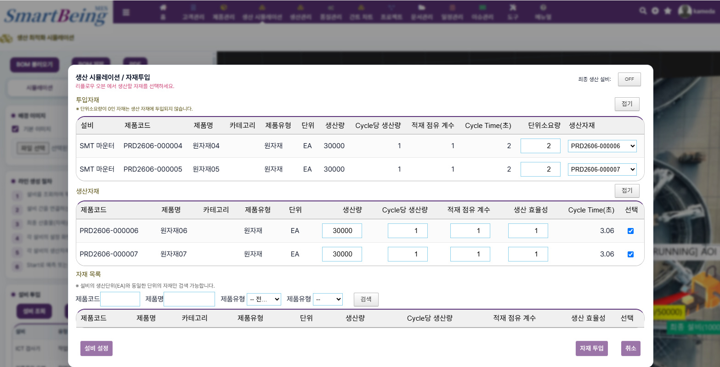Screen dimensions: 720x367
Task: Click the SmartBeing MES logo
Action: (55, 15)
